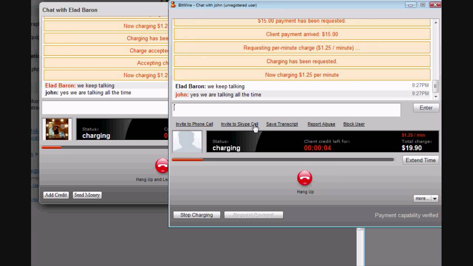Screen dimensions: 473x266
Task: Click Stop Charging button
Action: coord(197,215)
